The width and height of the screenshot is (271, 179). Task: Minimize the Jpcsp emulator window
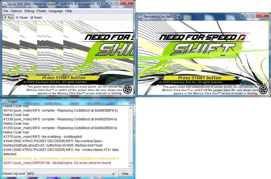pyautogui.click(x=109, y=3)
